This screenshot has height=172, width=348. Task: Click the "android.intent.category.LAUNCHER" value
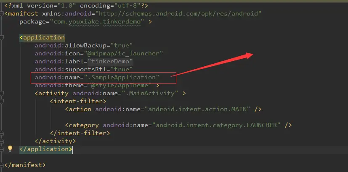coord(216,125)
